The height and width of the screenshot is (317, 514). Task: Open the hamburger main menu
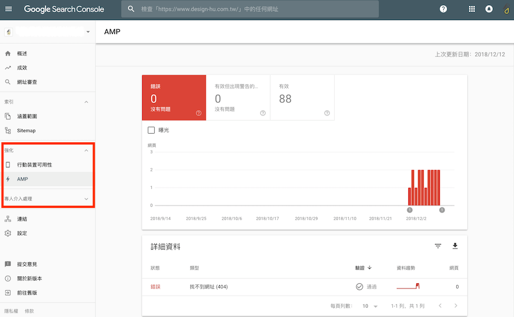click(x=9, y=9)
